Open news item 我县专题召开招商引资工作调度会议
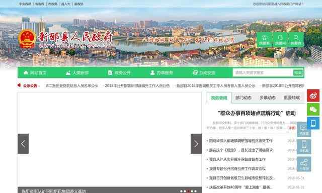Viewport: 322px width, 193px height. pos(237,168)
